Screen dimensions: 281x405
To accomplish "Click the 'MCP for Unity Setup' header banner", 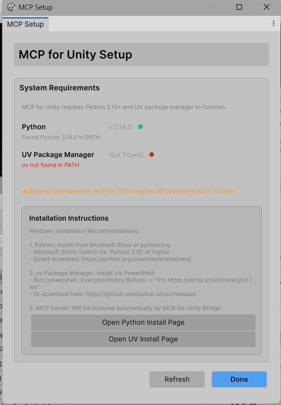I will (x=141, y=55).
